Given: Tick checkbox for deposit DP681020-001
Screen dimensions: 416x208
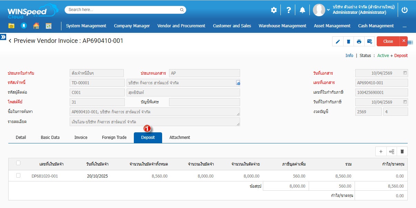Looking at the screenshot, I should [x=18, y=176].
